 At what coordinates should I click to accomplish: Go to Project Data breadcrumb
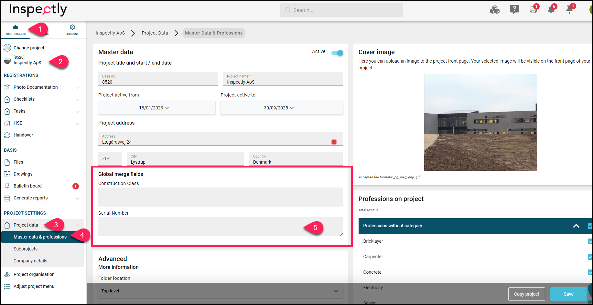155,33
